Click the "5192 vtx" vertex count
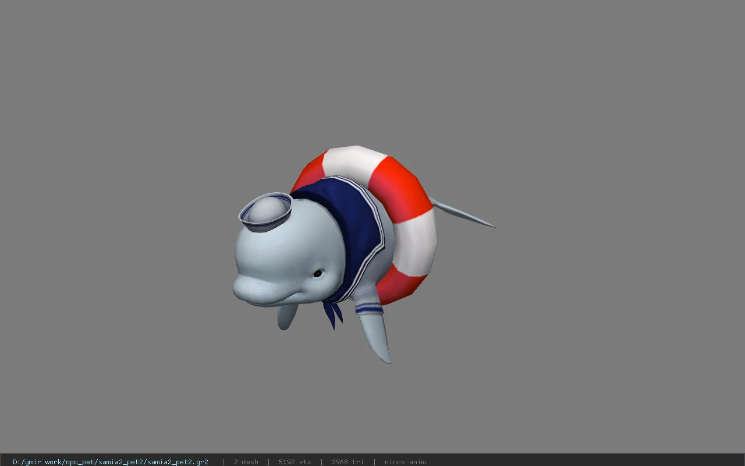Viewport: 745px width, 466px height. click(x=295, y=461)
